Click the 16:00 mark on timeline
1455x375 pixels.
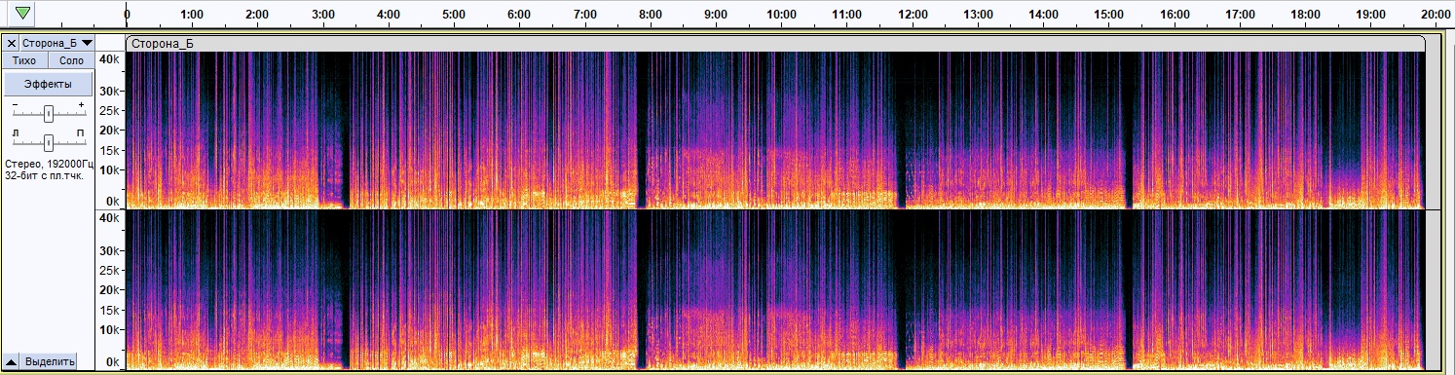pyautogui.click(x=1175, y=15)
